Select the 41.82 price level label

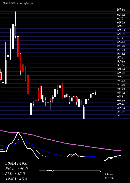click(x=121, y=112)
